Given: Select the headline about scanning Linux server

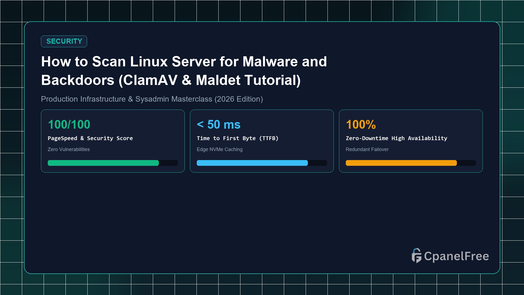Looking at the screenshot, I should point(184,71).
